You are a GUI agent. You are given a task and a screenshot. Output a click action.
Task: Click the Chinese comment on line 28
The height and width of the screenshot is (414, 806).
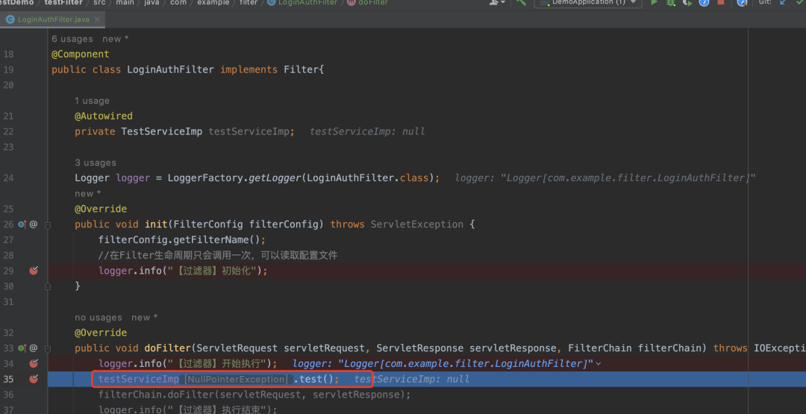pos(218,255)
